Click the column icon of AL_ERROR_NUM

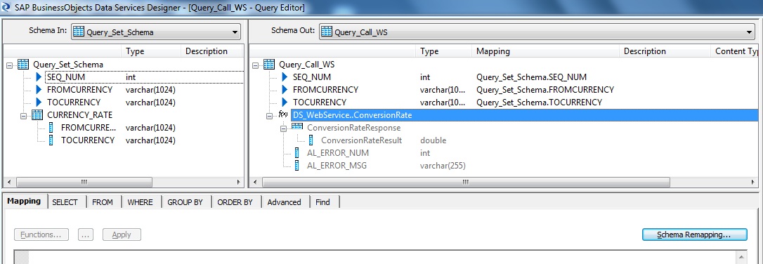(297, 153)
